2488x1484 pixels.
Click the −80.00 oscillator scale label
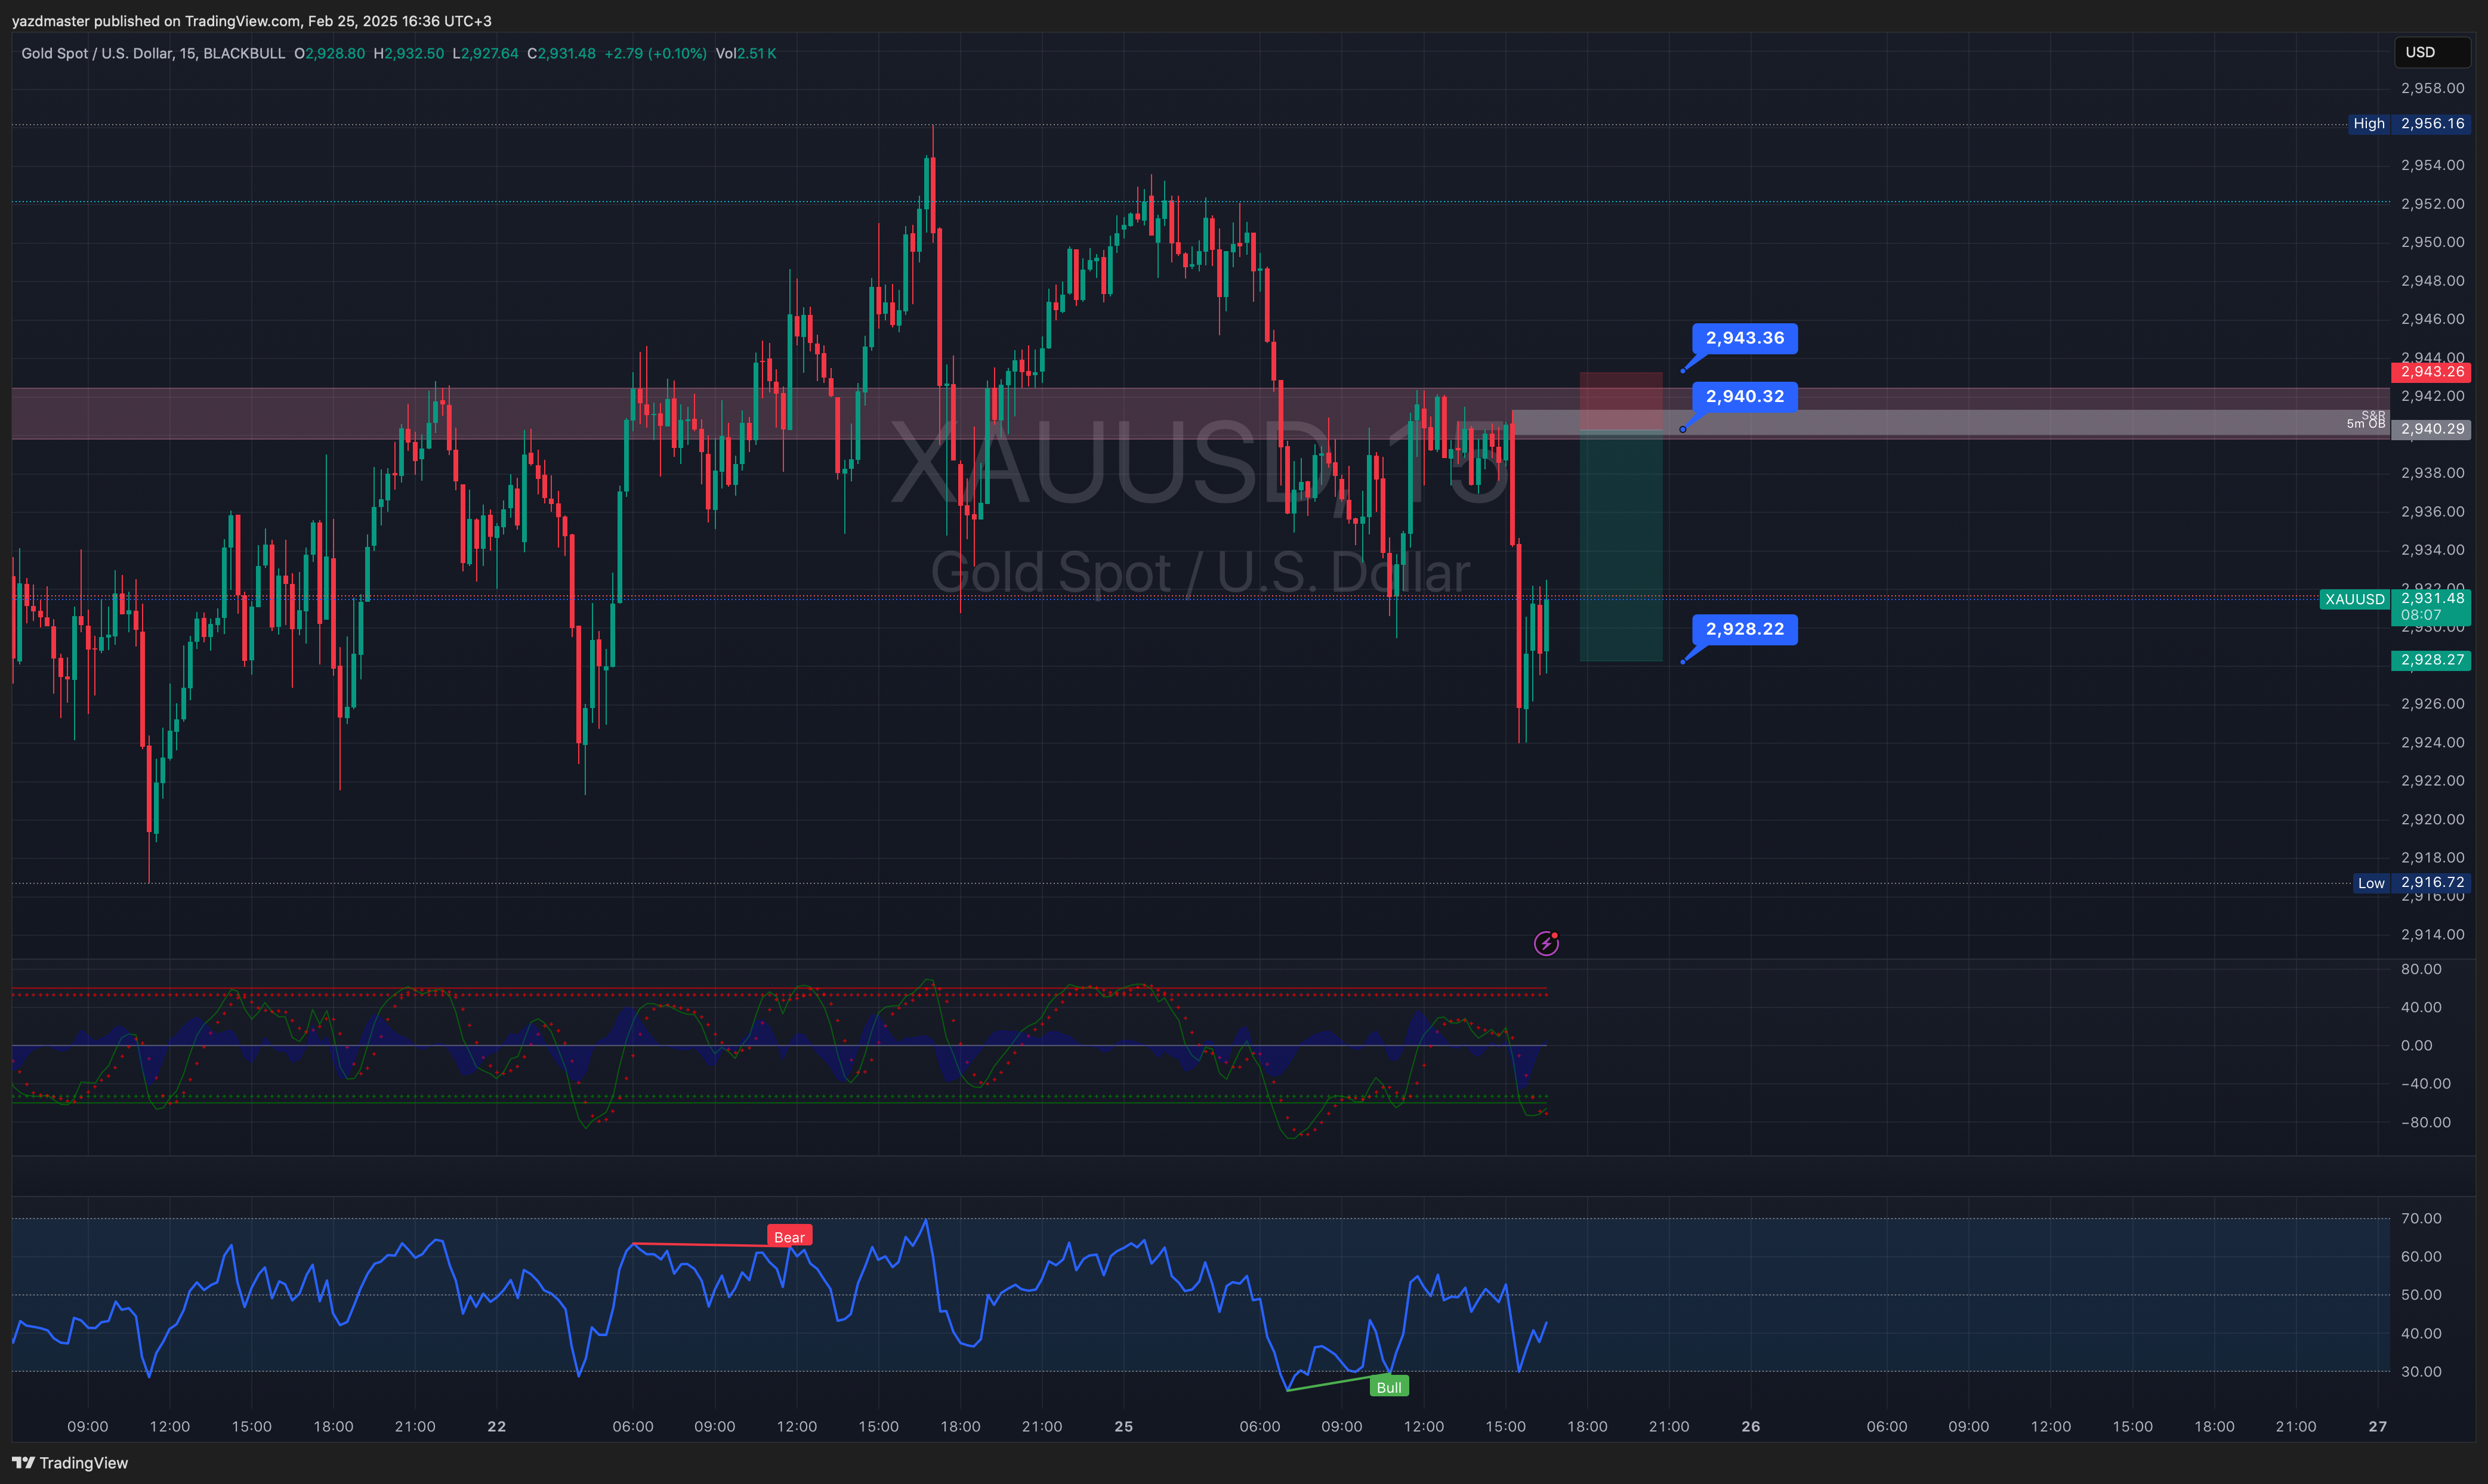click(2425, 1123)
